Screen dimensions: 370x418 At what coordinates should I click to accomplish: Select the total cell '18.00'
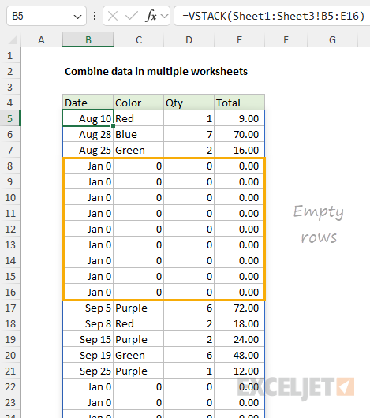[239, 323]
